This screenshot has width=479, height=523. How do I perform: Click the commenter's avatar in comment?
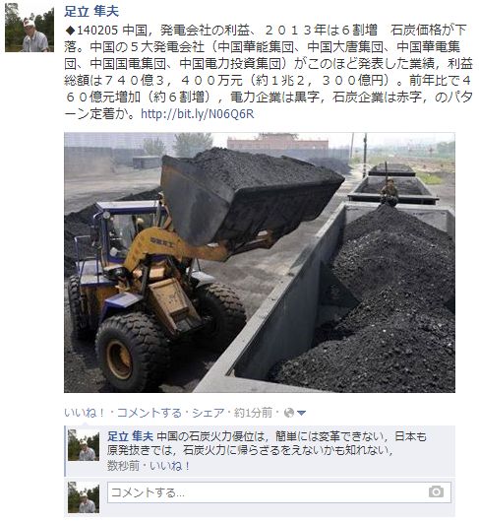coord(84,445)
